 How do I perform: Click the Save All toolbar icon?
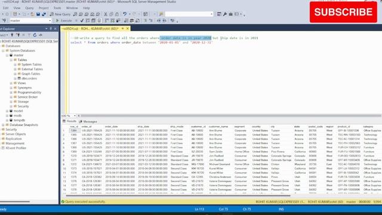click(44, 14)
